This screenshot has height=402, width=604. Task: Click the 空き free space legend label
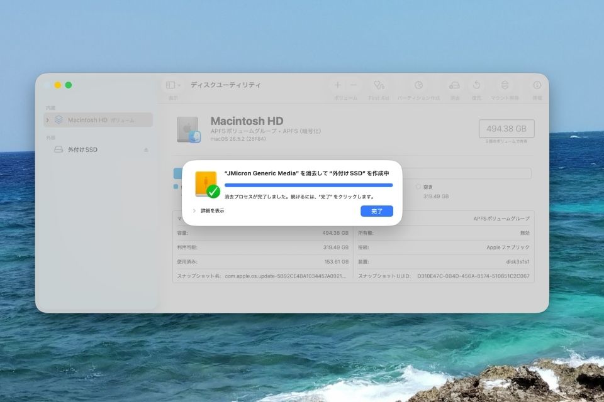pos(428,187)
